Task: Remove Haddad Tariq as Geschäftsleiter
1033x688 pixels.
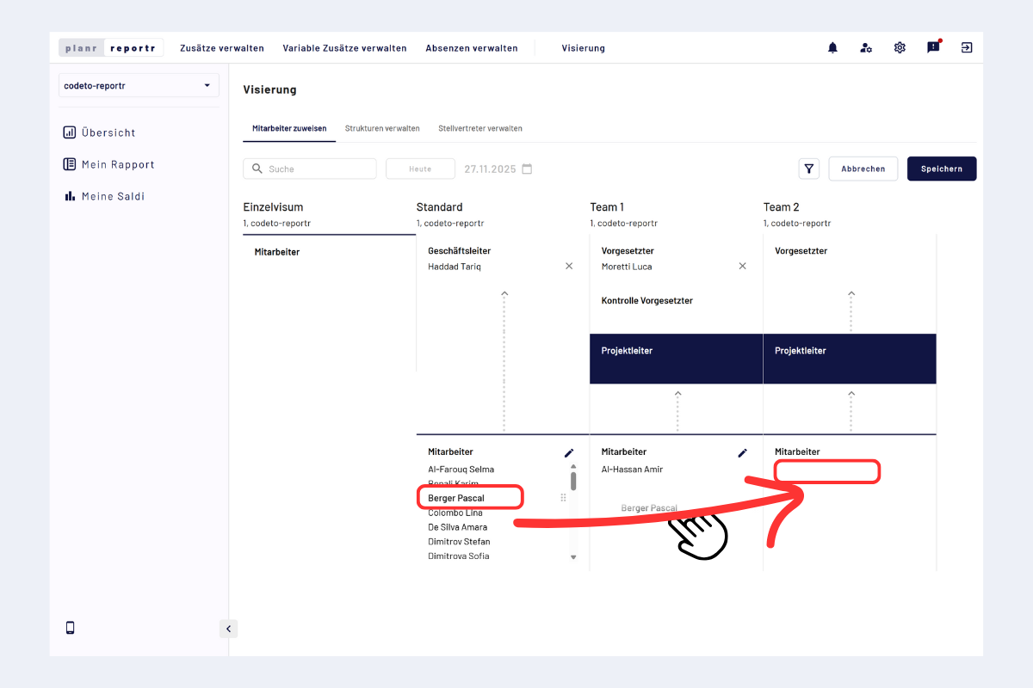Action: click(x=569, y=267)
